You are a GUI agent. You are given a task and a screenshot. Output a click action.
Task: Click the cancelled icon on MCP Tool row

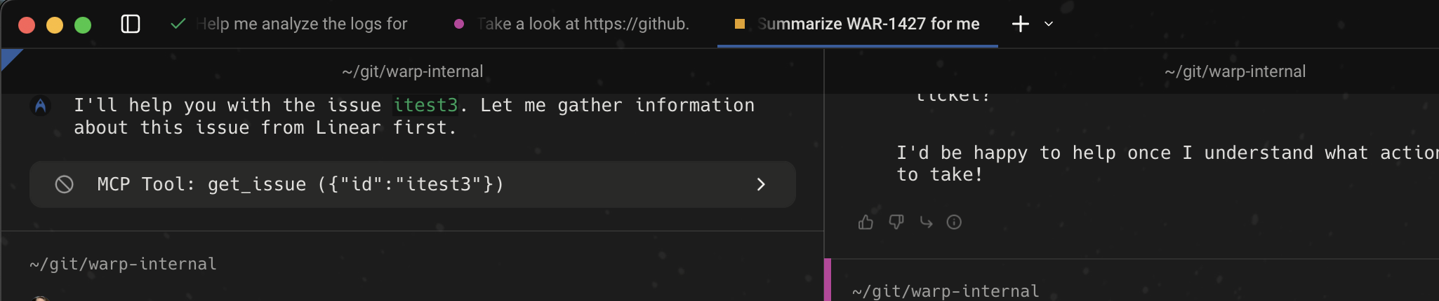65,184
